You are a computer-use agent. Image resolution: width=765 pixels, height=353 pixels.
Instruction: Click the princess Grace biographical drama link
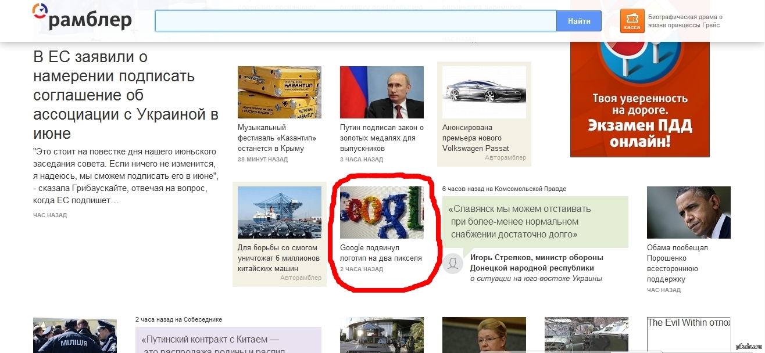coord(685,21)
